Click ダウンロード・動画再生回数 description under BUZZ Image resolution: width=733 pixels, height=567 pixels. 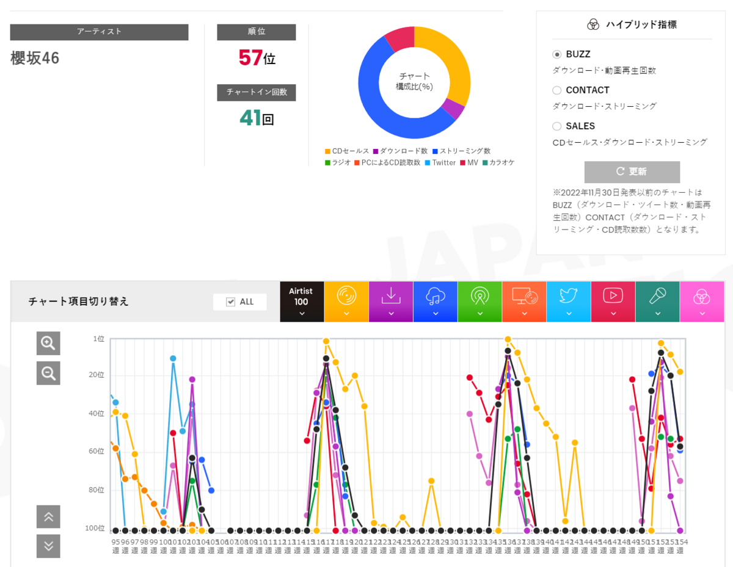click(x=604, y=70)
